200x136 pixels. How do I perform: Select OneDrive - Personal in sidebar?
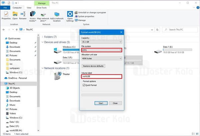16,78
